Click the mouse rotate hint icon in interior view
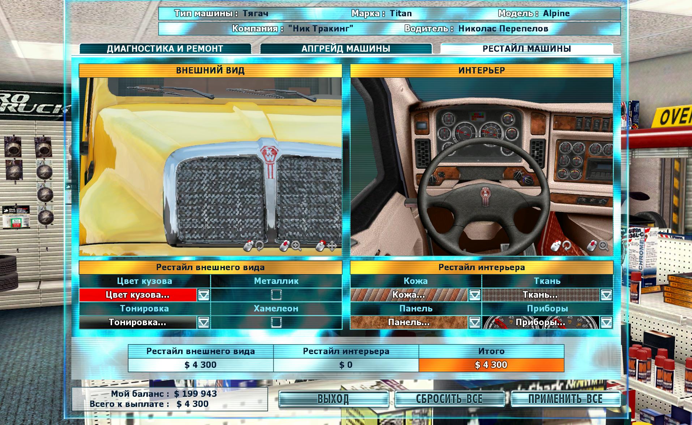 [x=561, y=246]
